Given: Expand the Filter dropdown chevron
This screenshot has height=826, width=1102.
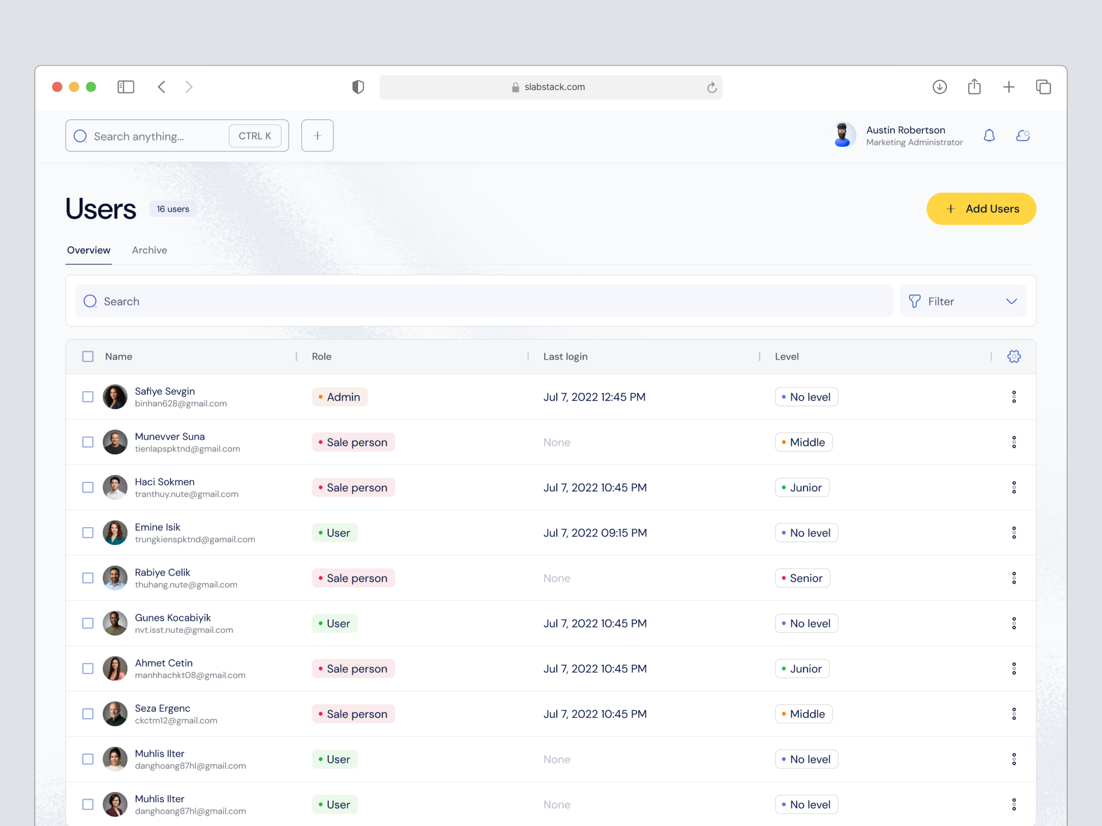Looking at the screenshot, I should 1011,301.
